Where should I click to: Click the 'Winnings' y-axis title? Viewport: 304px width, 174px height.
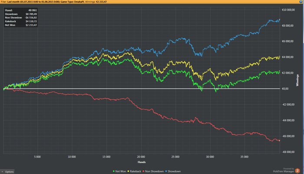[297, 80]
